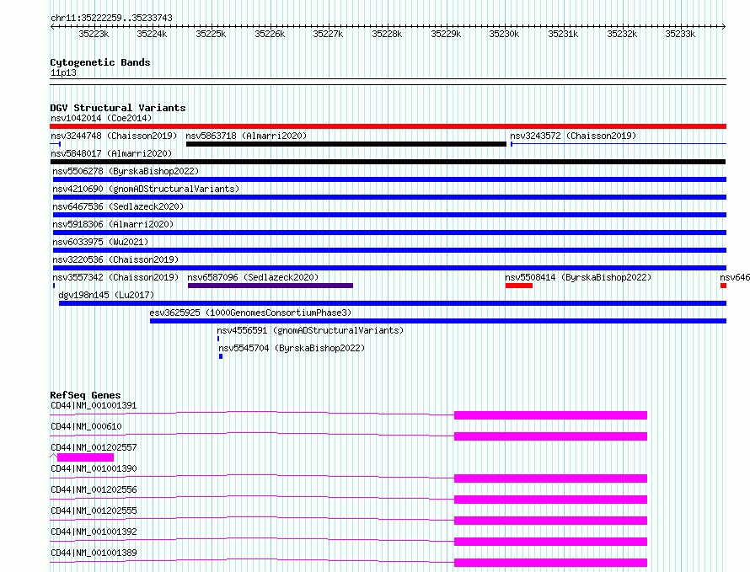Image resolution: width=750 pixels, height=572 pixels.
Task: Select the nsv5918306 (Almarri2020) label
Action: (x=113, y=224)
